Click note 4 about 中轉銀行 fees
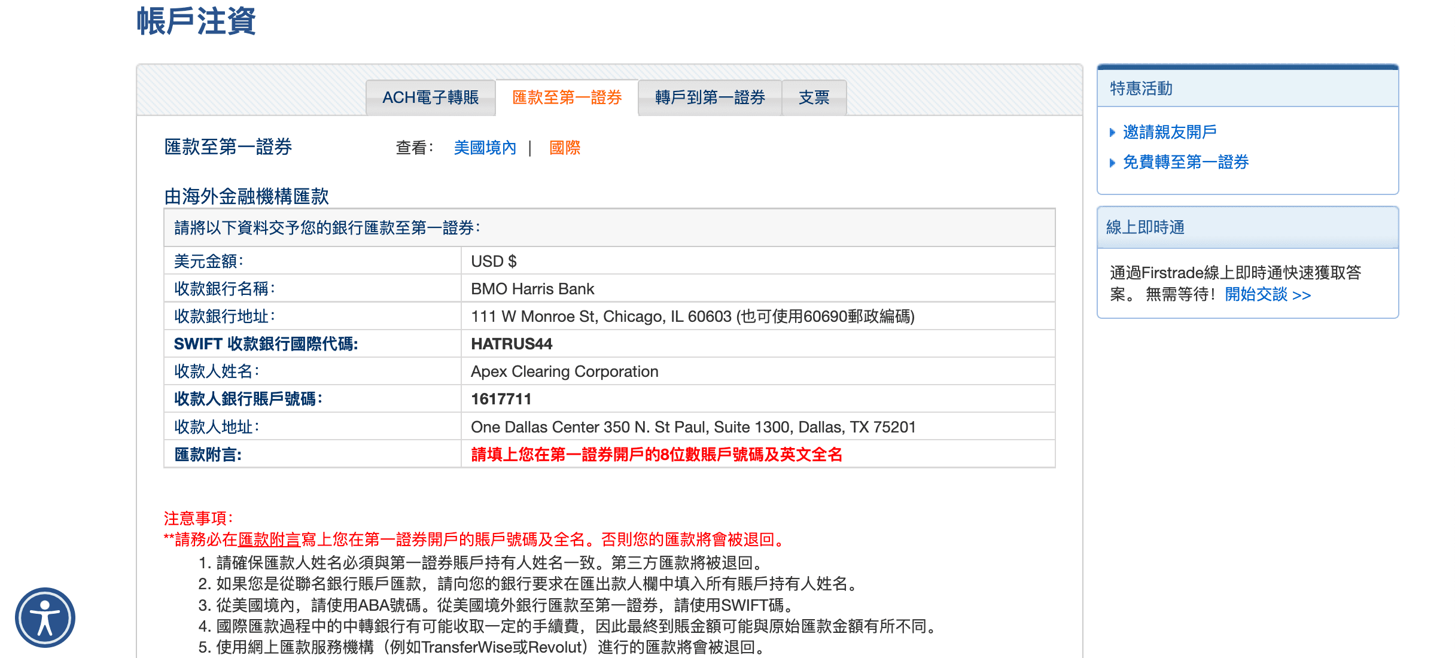The width and height of the screenshot is (1455, 658). click(x=569, y=626)
